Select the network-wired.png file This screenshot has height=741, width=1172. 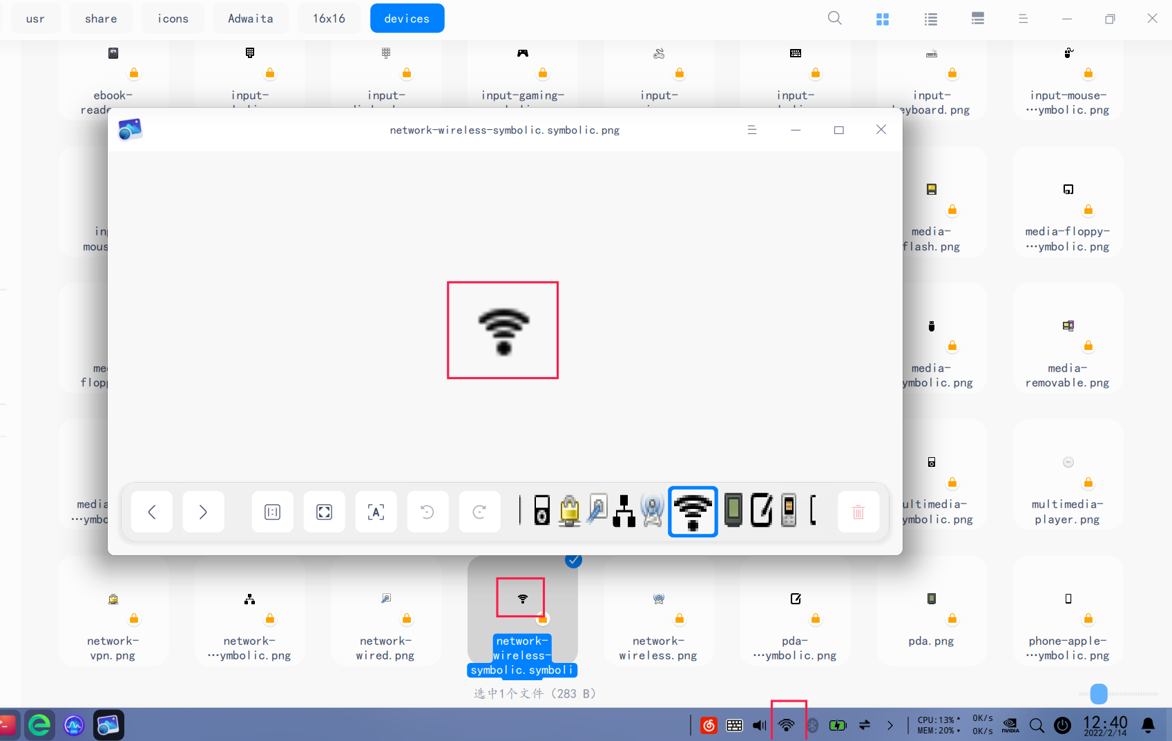(386, 610)
